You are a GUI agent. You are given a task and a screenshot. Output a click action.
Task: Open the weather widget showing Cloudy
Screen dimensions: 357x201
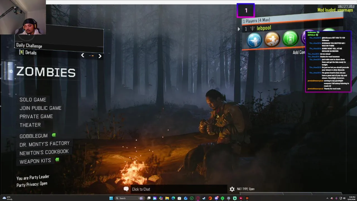(x=7, y=198)
